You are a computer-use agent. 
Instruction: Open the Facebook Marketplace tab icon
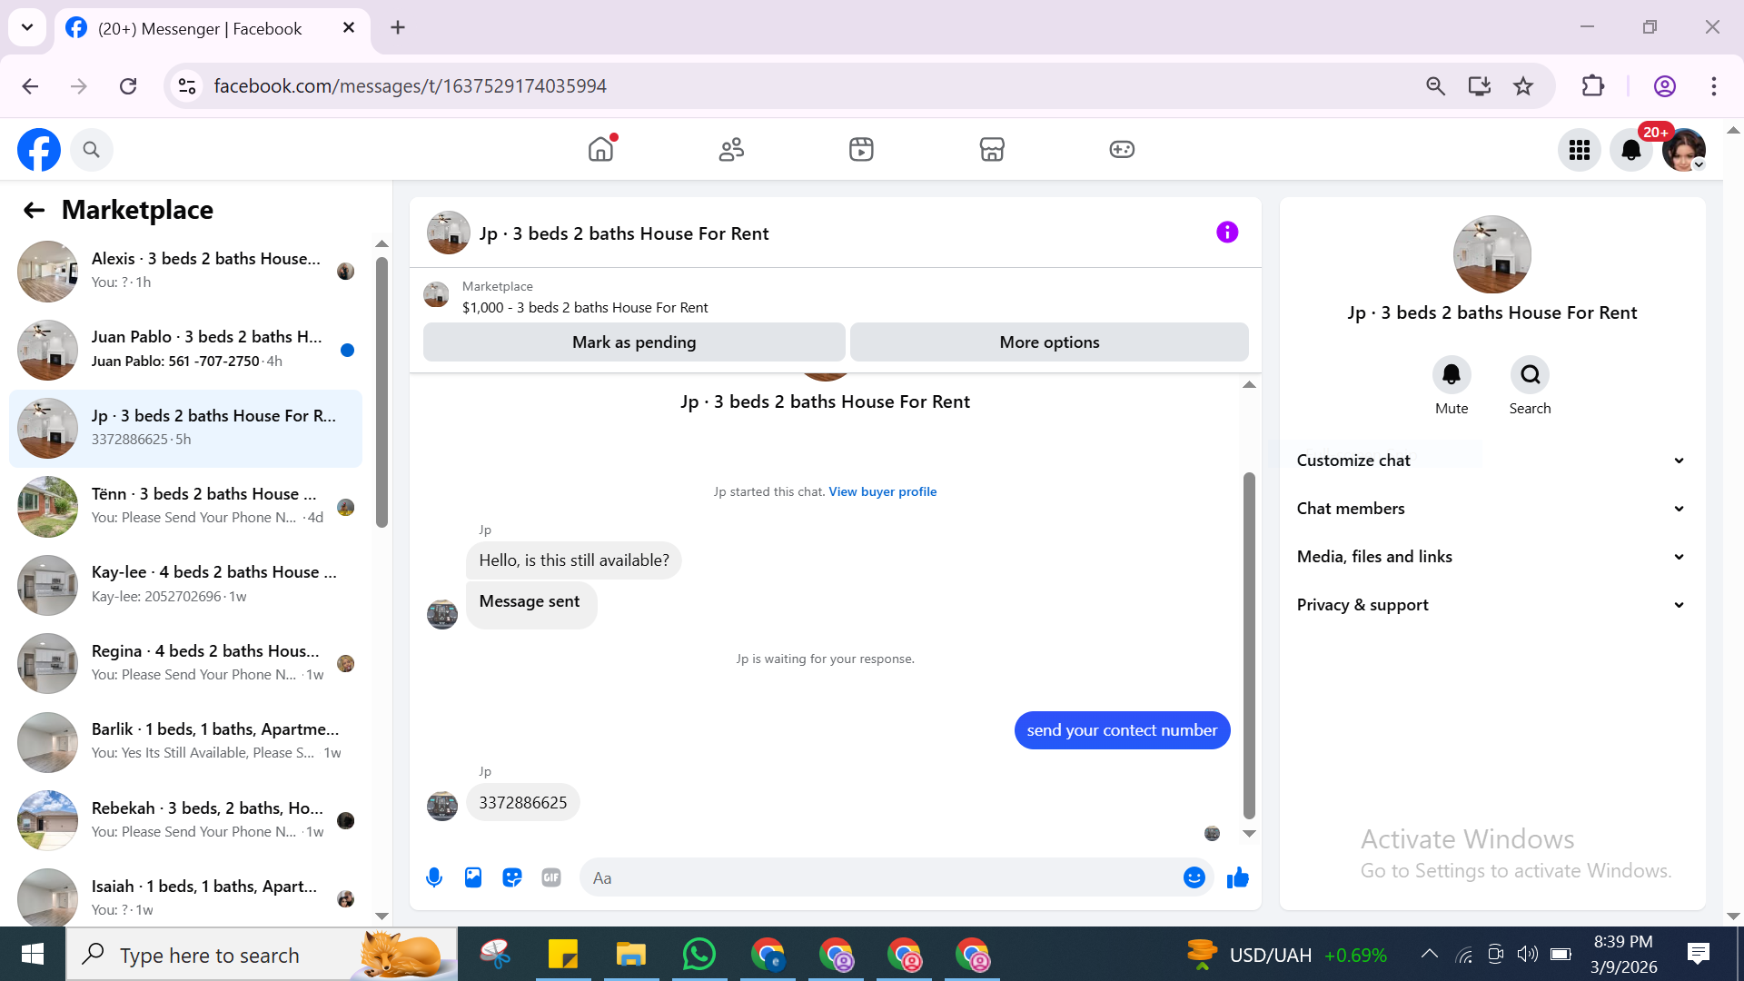click(992, 149)
